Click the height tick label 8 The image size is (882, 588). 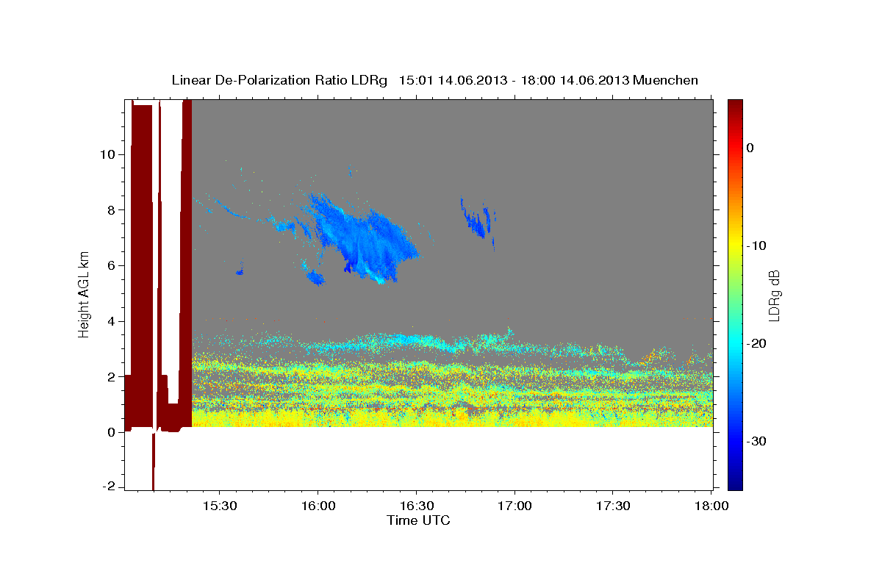[112, 210]
